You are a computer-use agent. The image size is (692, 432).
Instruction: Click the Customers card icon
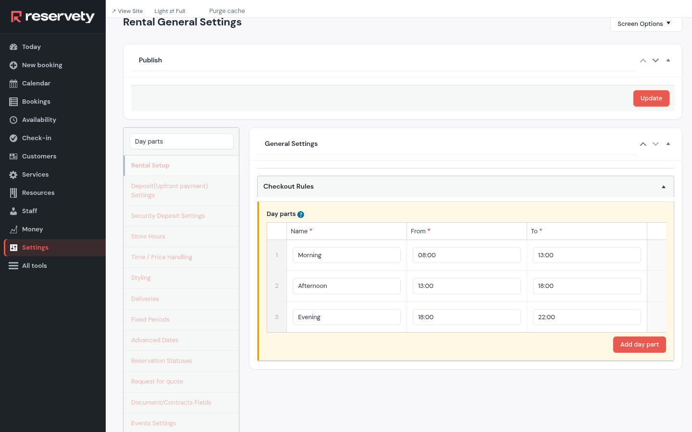click(13, 156)
